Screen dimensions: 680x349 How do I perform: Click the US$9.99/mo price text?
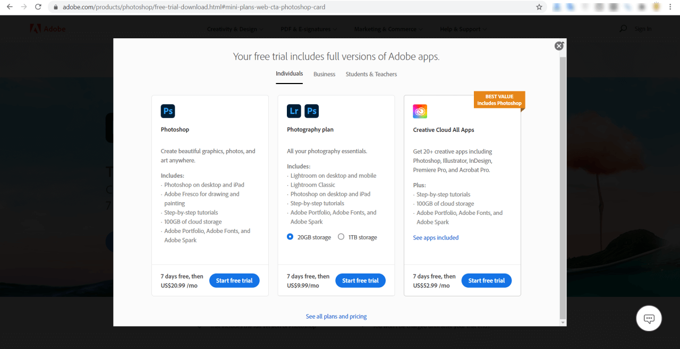(303, 286)
